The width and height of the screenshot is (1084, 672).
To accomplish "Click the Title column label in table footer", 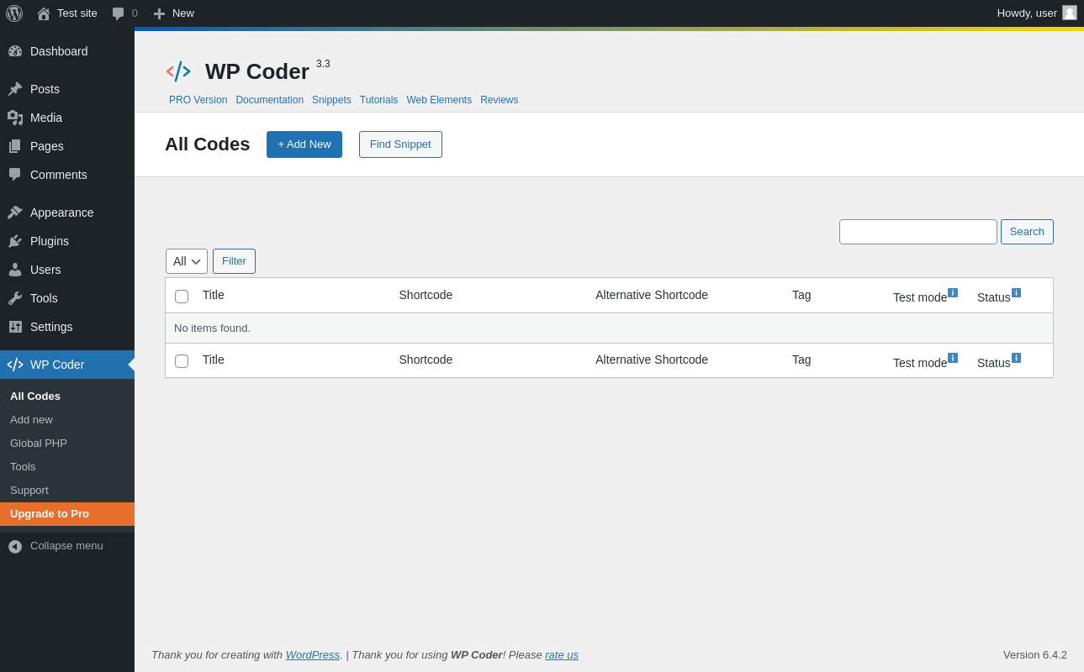I will pos(214,360).
